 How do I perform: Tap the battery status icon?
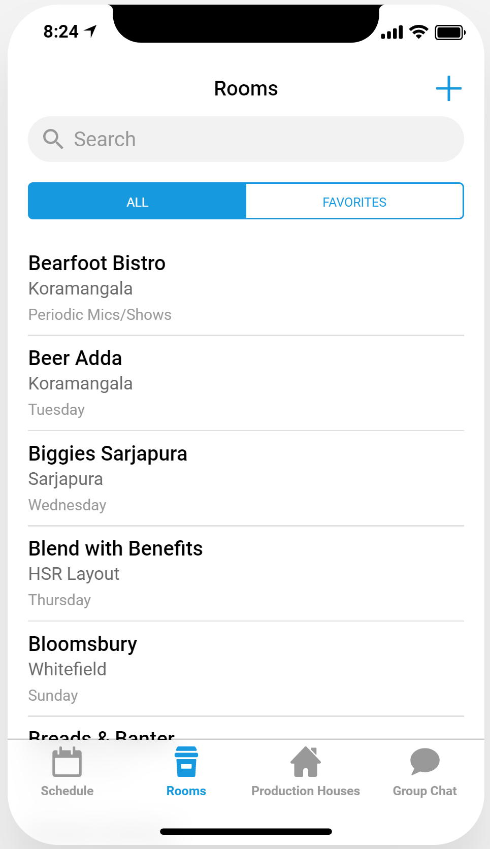point(450,33)
